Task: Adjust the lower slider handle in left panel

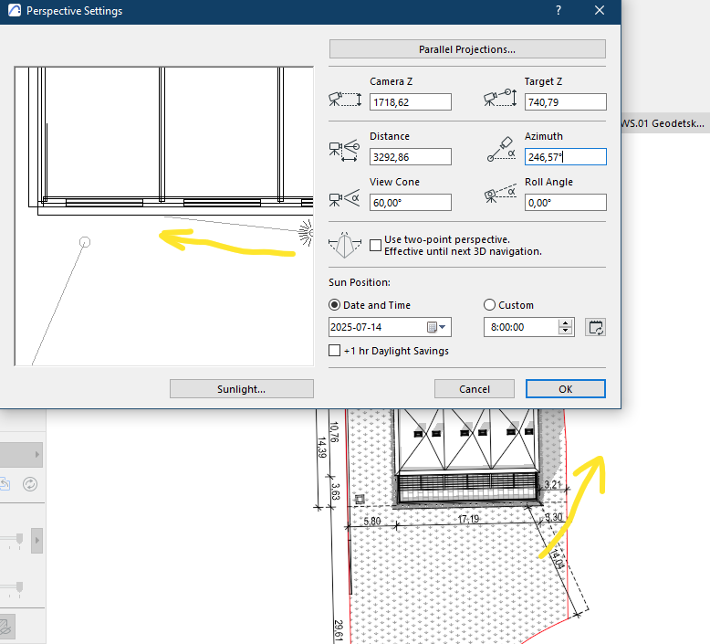Action: 19,587
